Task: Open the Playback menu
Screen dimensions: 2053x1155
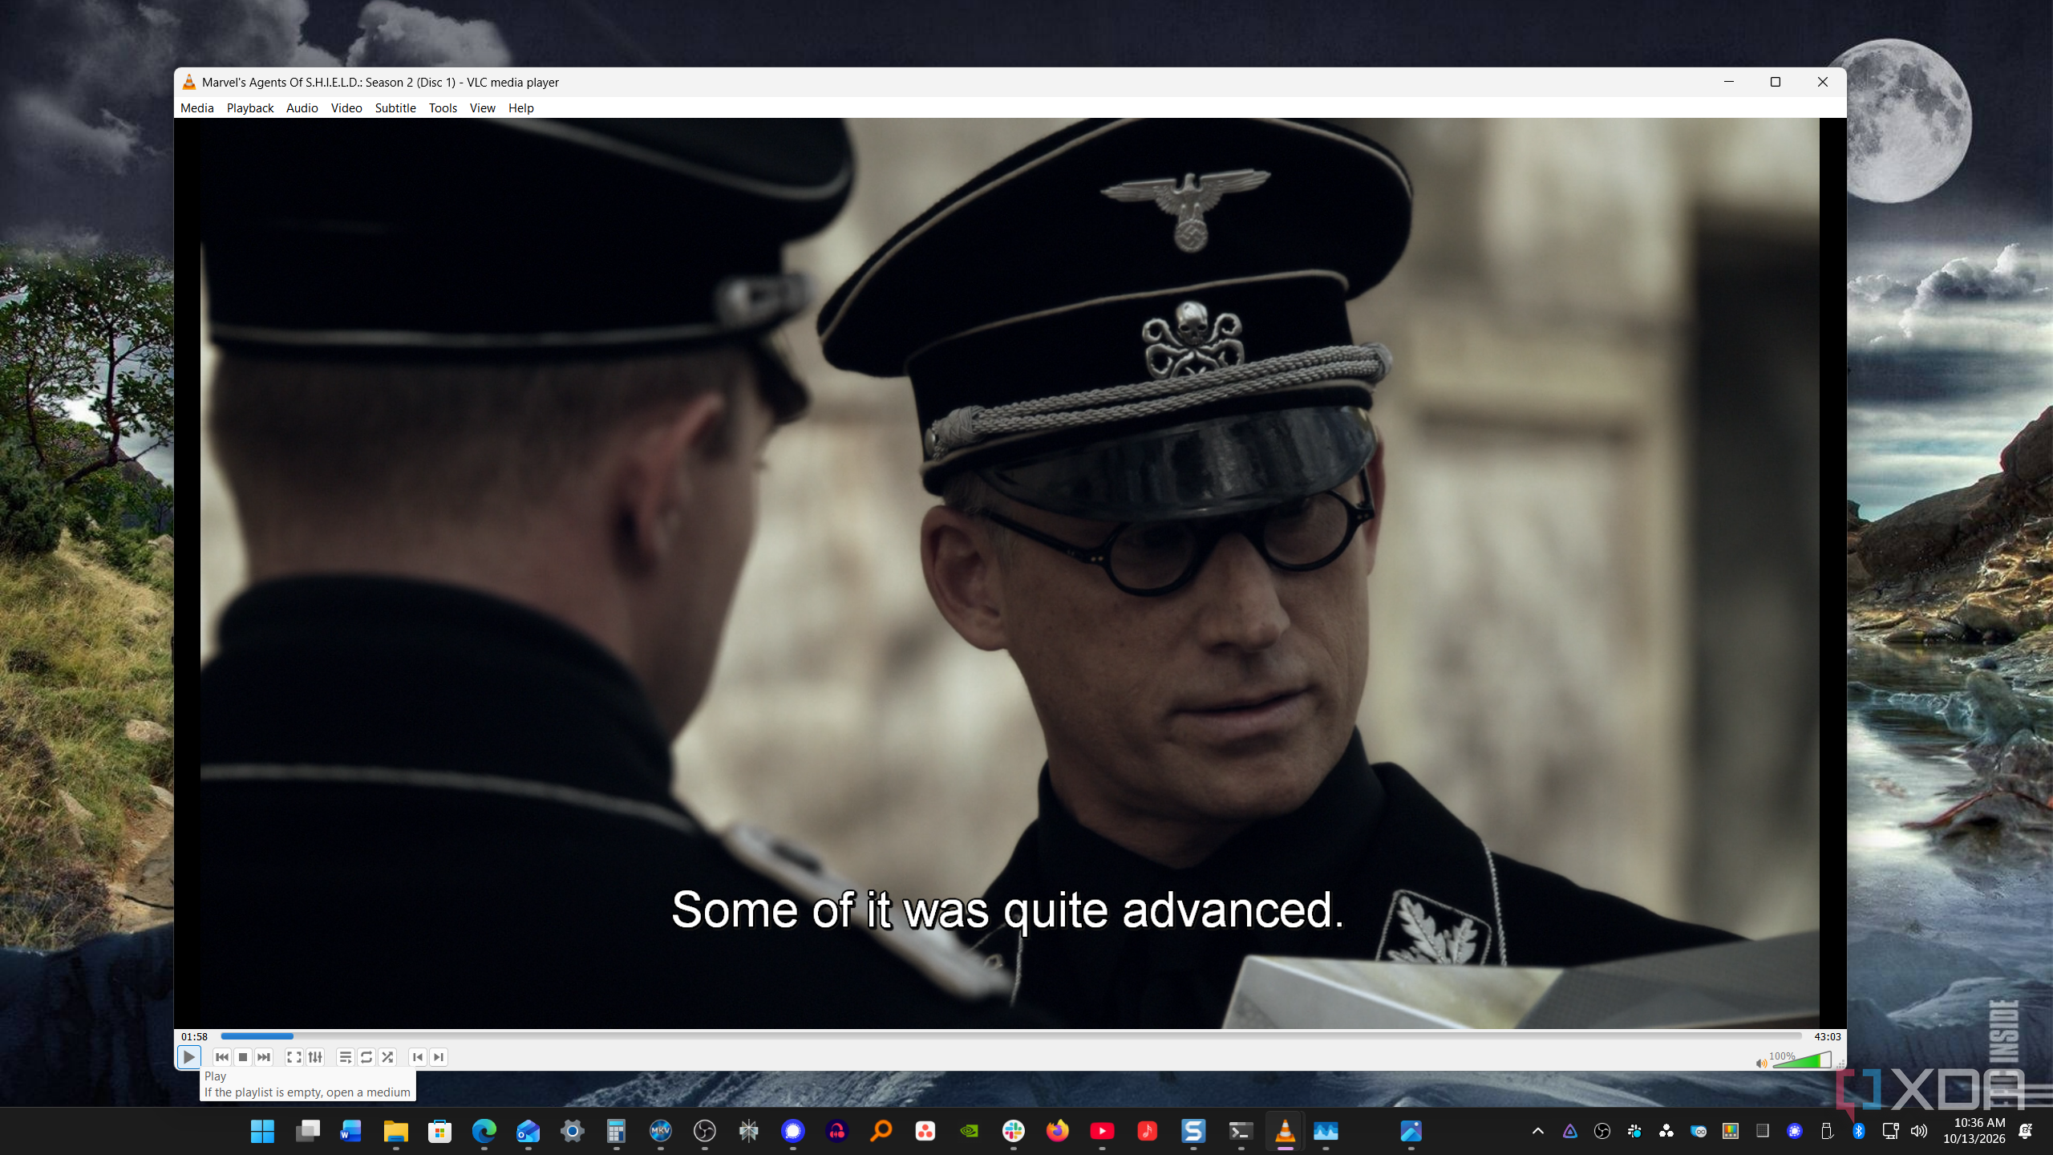Action: [250, 108]
